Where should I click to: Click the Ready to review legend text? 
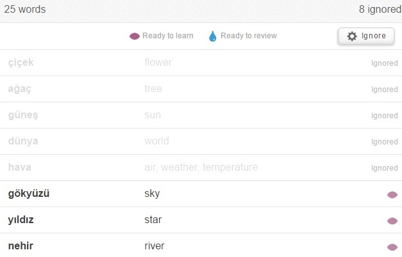[x=249, y=36]
